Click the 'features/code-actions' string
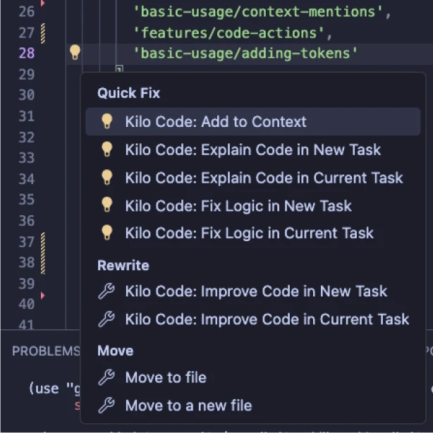 click(x=228, y=33)
